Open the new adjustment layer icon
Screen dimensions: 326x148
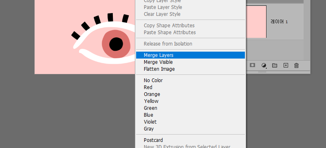coord(264,65)
